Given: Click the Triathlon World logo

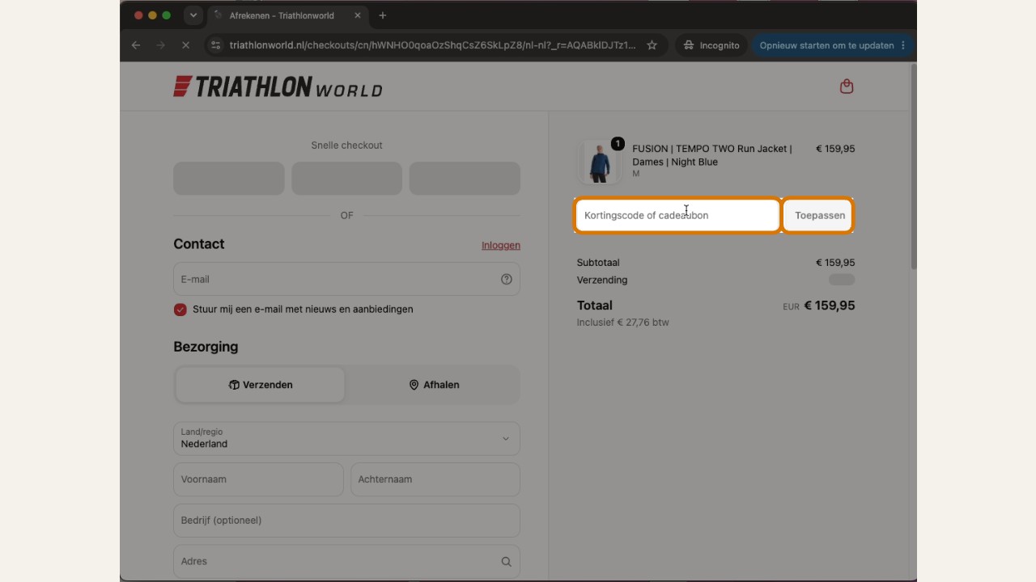Looking at the screenshot, I should click(278, 86).
